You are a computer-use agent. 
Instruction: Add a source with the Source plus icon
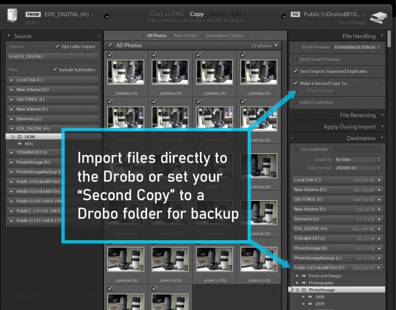tap(99, 36)
